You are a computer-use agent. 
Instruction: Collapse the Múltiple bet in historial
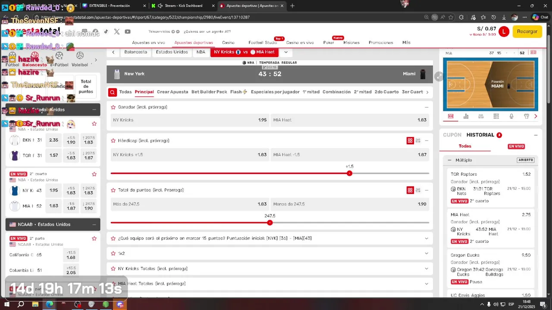click(x=449, y=160)
